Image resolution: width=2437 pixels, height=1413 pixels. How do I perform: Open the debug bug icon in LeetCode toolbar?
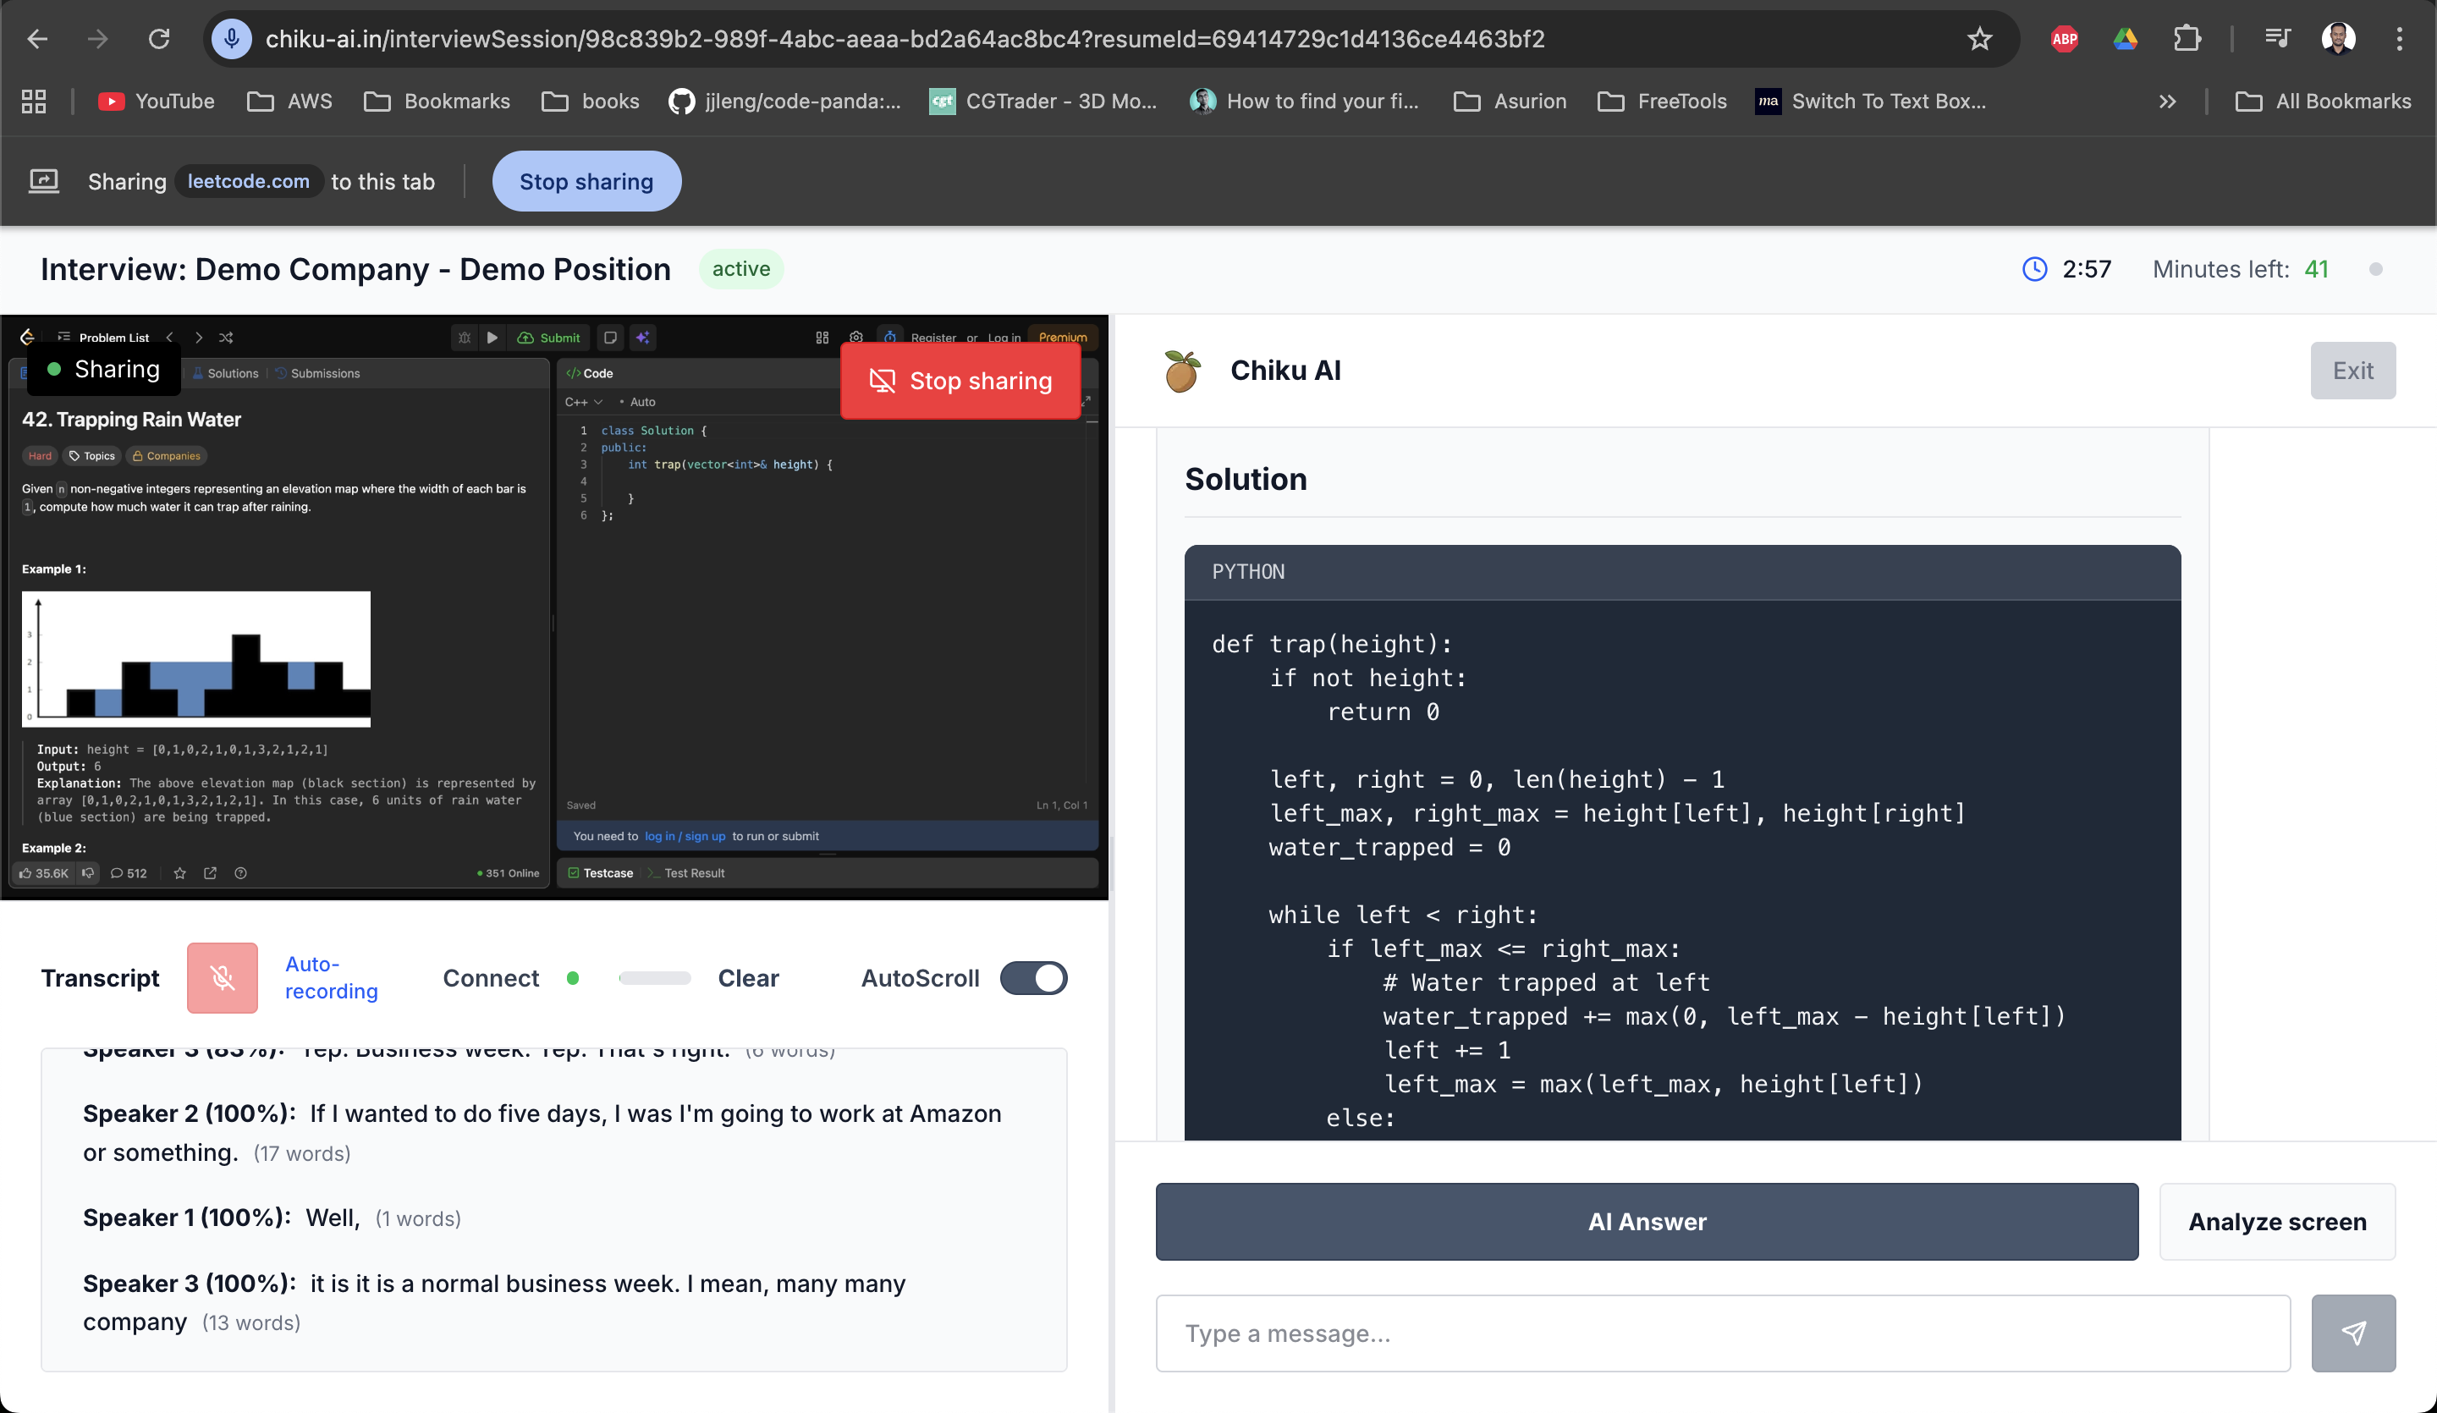tap(465, 338)
